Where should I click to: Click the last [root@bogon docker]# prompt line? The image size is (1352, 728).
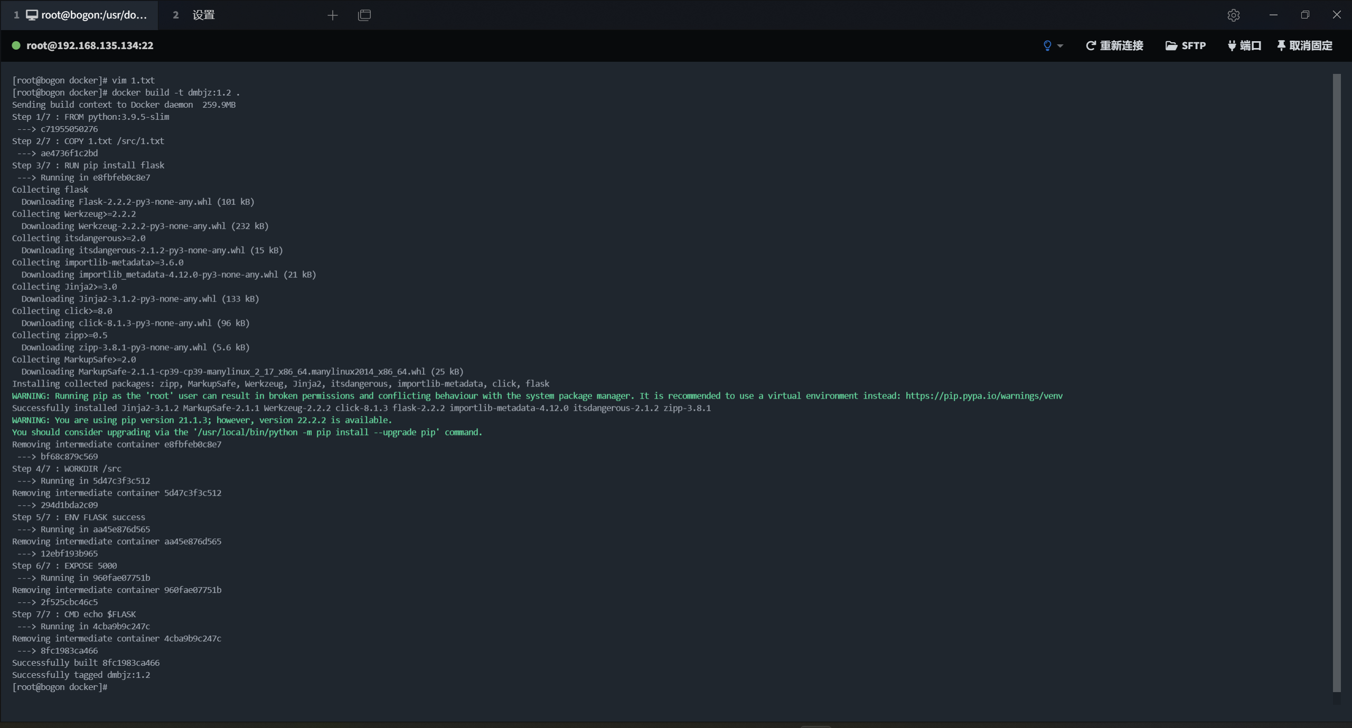pyautogui.click(x=60, y=687)
